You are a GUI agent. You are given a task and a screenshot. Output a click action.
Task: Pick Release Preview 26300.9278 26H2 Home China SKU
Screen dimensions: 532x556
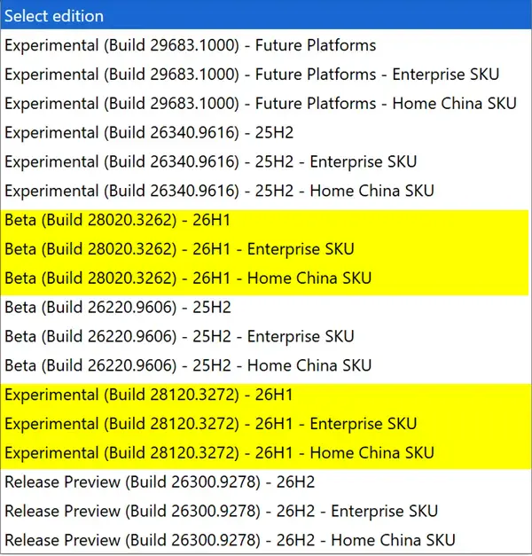point(266,540)
